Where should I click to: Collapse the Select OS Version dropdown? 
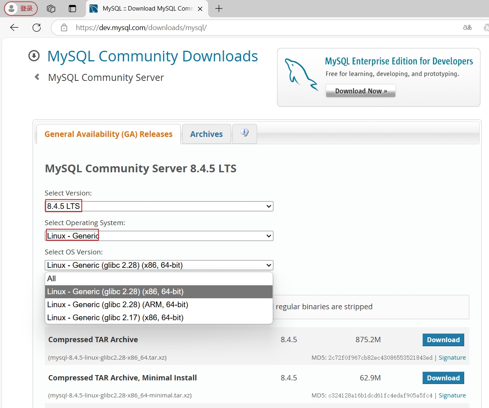(159, 265)
